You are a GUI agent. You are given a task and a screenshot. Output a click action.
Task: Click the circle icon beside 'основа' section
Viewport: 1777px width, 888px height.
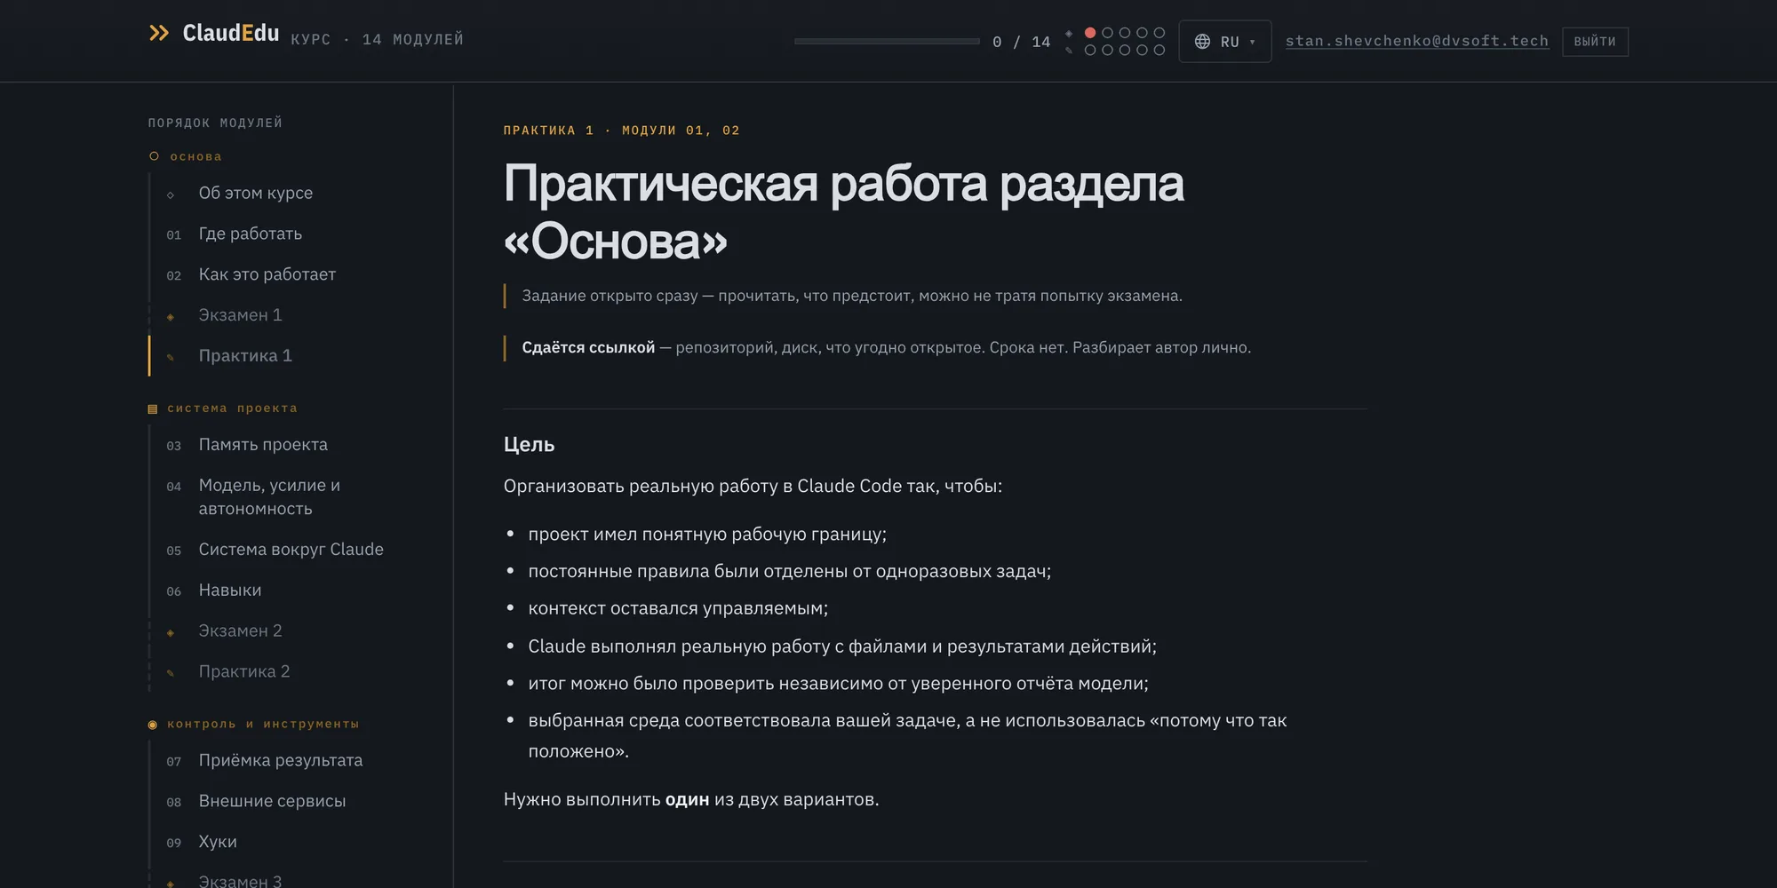tap(154, 156)
